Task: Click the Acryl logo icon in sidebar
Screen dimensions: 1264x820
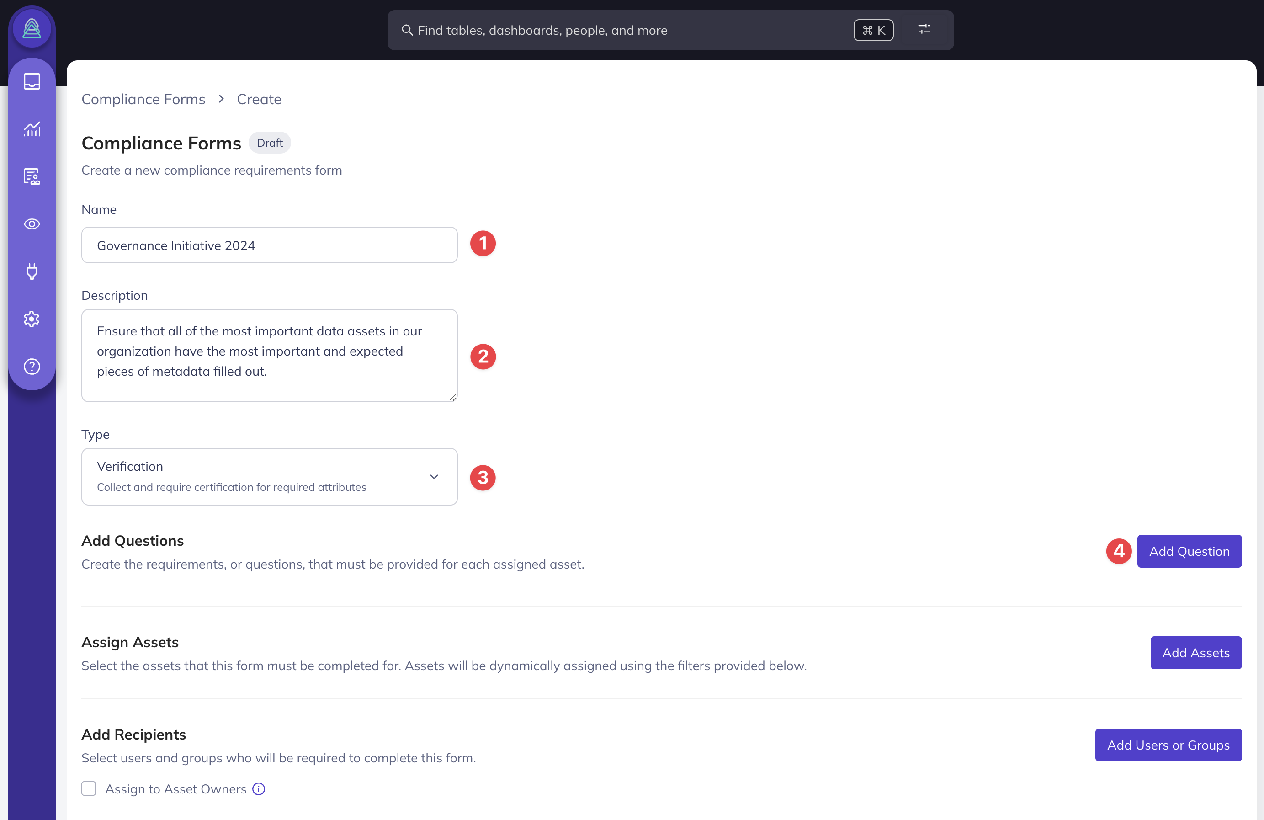Action: tap(32, 29)
